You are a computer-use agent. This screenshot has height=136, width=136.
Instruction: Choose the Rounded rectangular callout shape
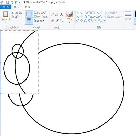[x=93, y=20]
